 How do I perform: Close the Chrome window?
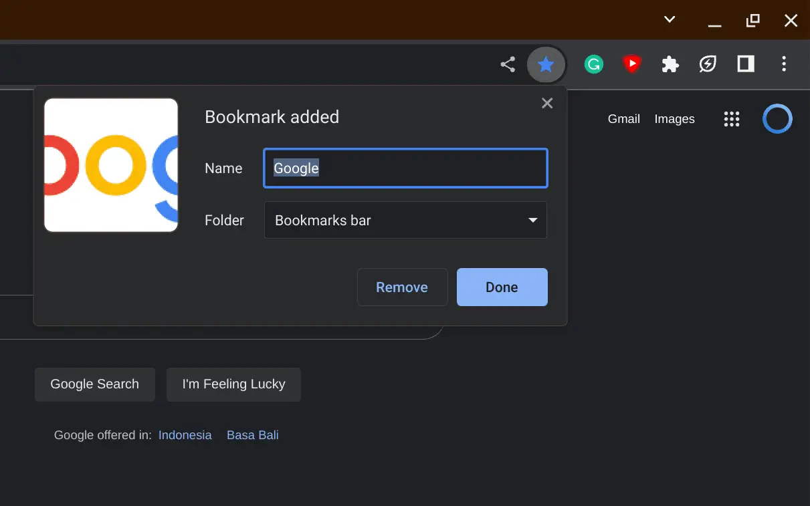(x=791, y=21)
